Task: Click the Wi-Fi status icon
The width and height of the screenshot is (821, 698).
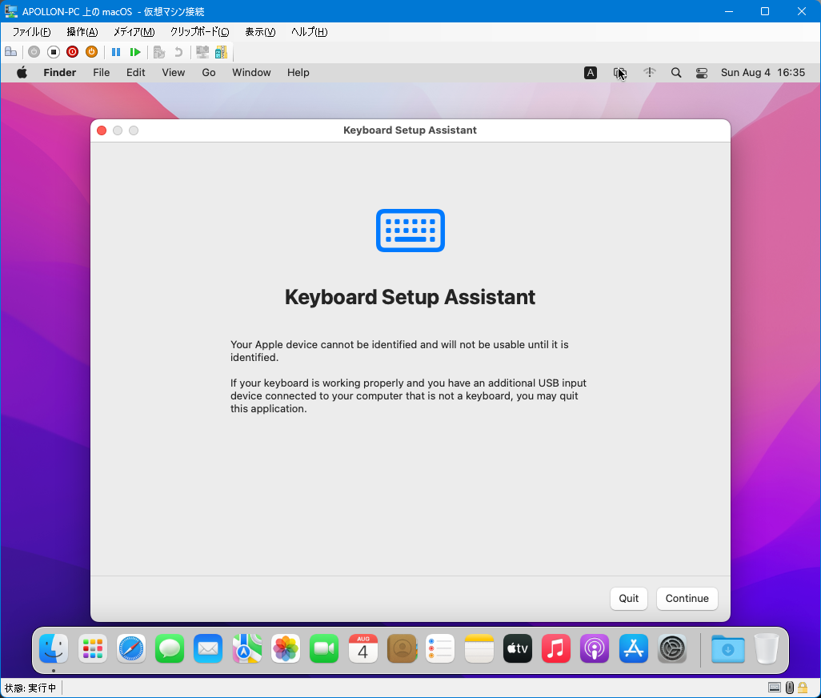Action: point(649,73)
